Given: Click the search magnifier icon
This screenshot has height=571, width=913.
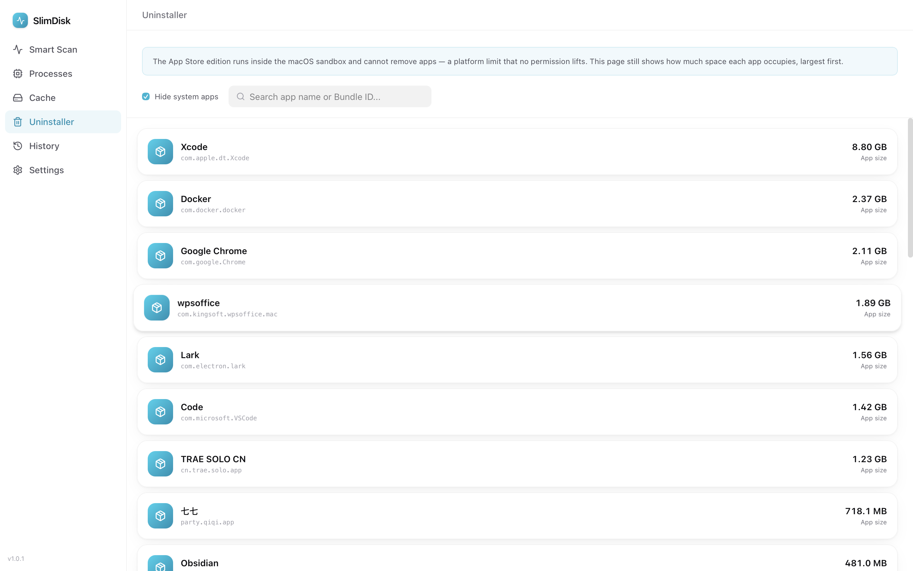Looking at the screenshot, I should pyautogui.click(x=240, y=97).
